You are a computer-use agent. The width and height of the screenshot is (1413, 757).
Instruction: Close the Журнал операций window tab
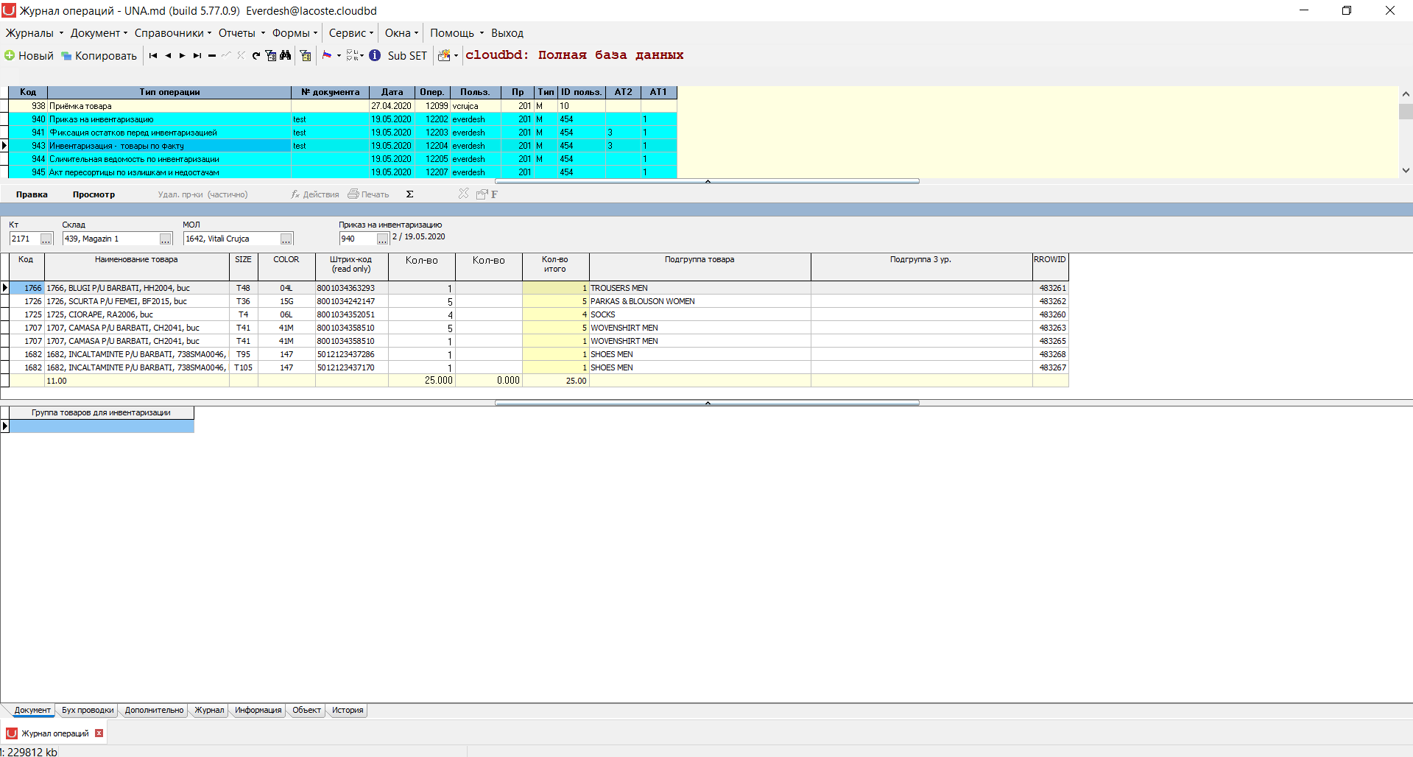click(x=99, y=733)
